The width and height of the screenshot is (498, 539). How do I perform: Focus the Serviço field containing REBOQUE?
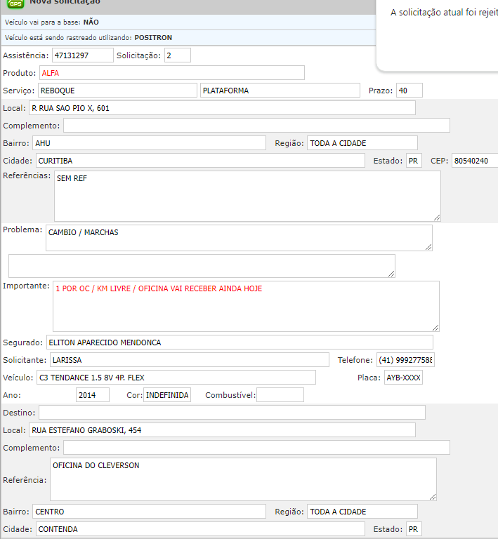pos(117,91)
